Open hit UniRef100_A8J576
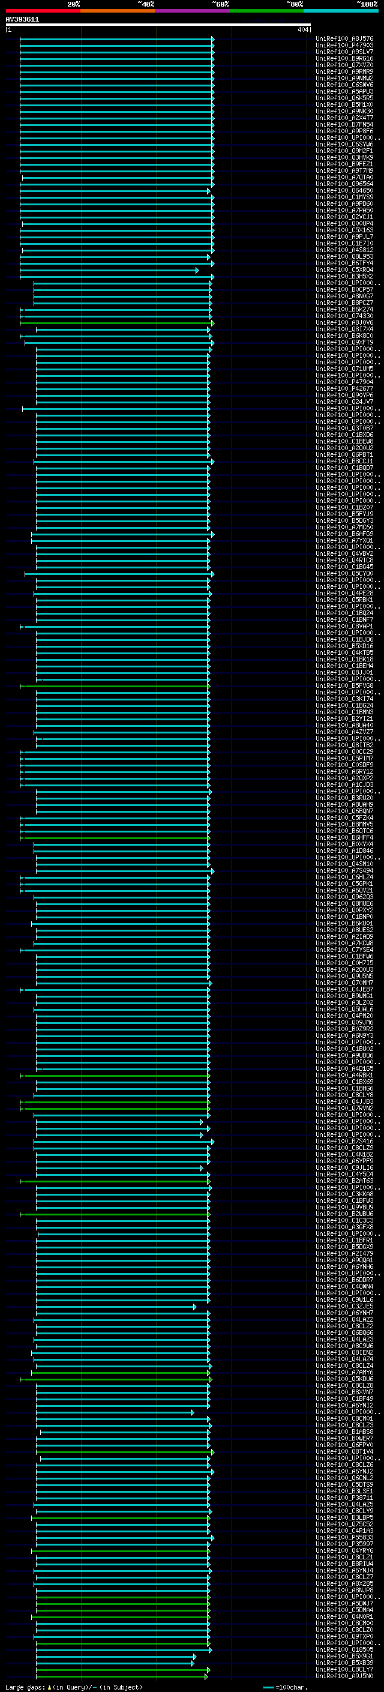This screenshot has height=1692, width=384. click(344, 39)
